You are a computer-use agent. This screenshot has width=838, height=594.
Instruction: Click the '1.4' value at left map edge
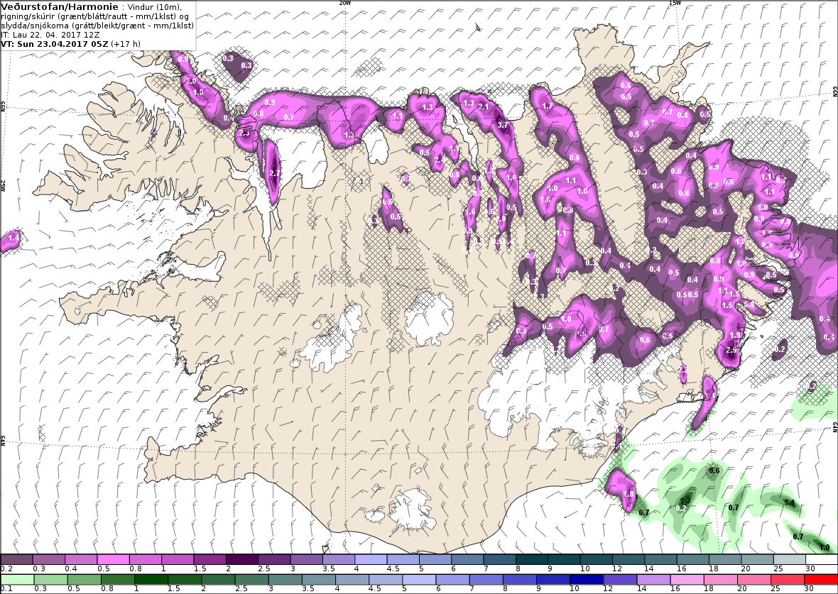pyautogui.click(x=14, y=238)
